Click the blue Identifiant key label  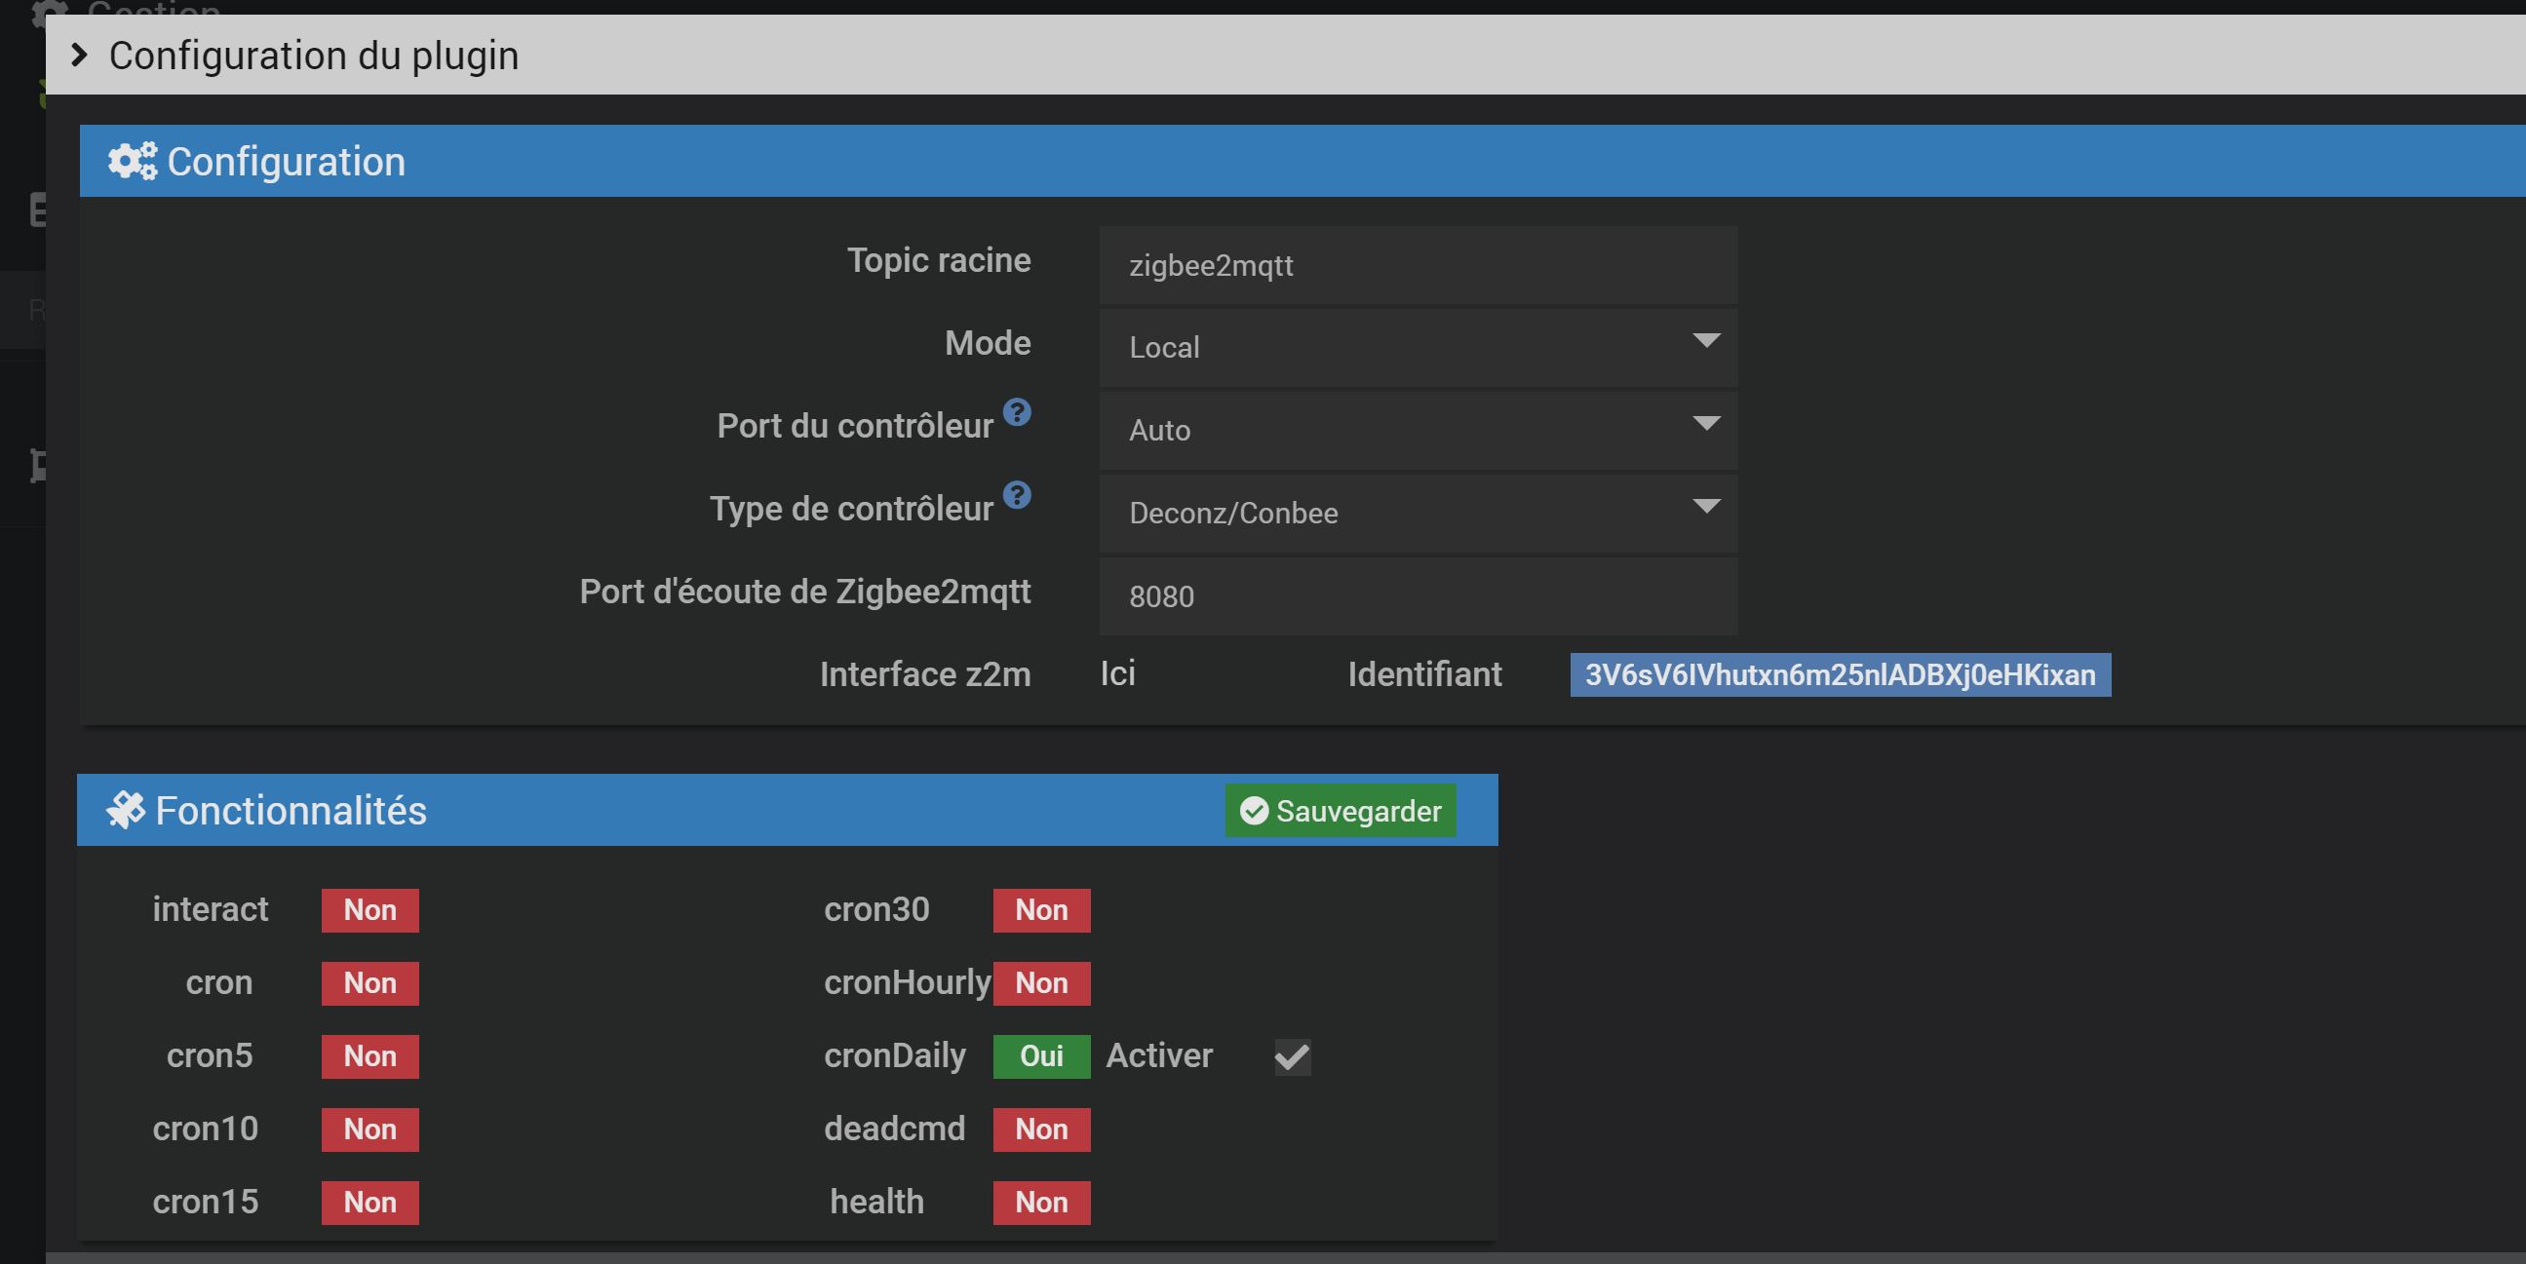pyautogui.click(x=1839, y=674)
